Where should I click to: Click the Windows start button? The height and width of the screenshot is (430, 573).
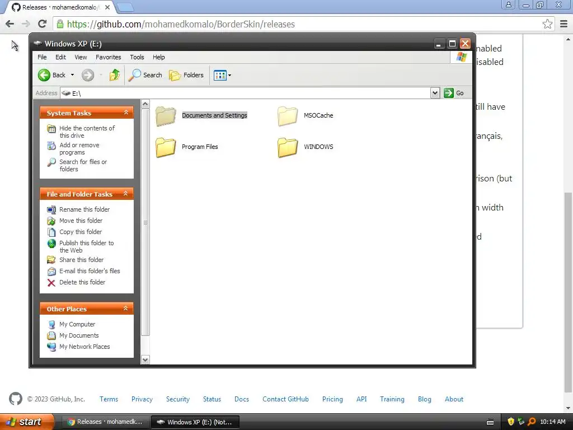click(26, 422)
